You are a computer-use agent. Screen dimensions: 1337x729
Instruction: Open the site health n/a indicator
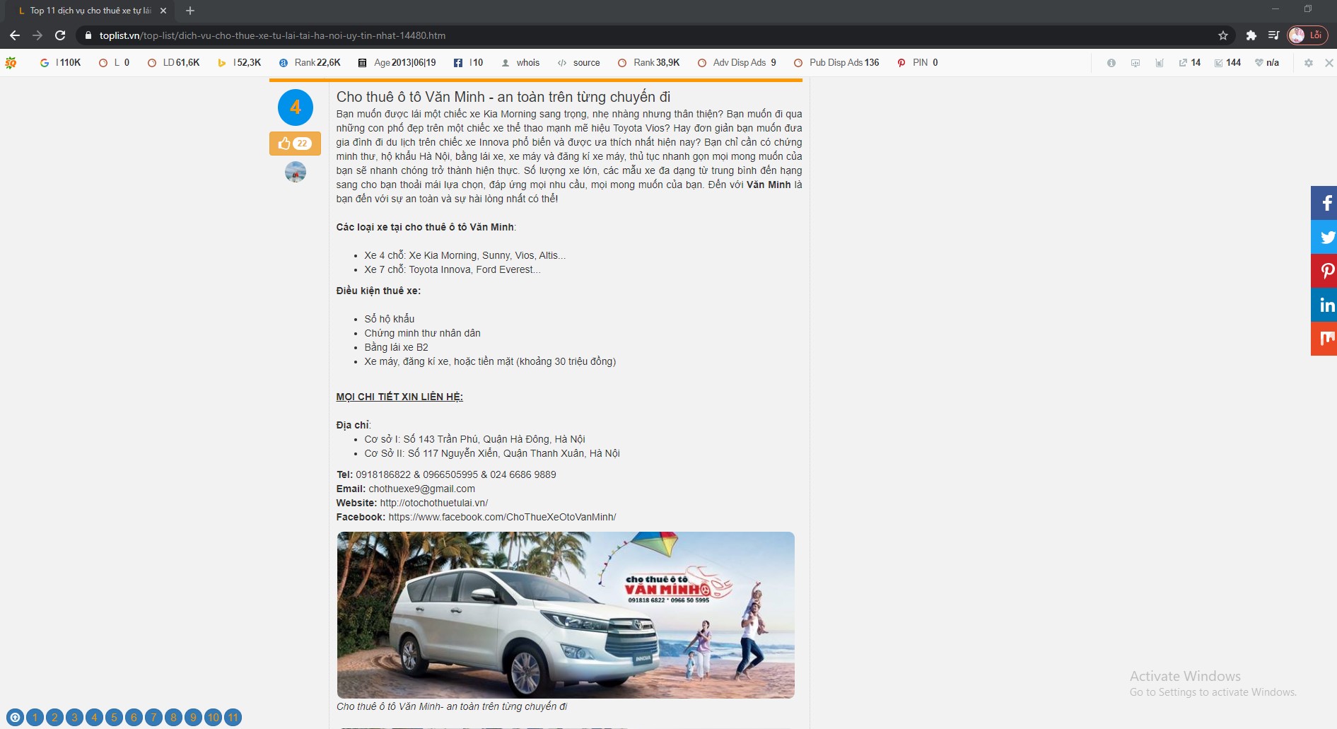(x=1267, y=63)
